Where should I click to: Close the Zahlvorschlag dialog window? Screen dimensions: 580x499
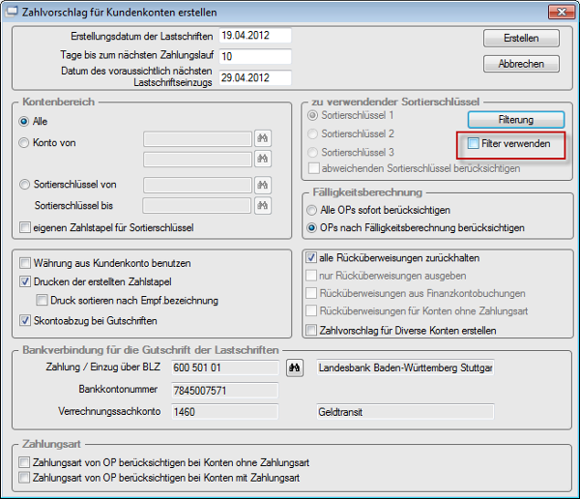click(x=562, y=12)
